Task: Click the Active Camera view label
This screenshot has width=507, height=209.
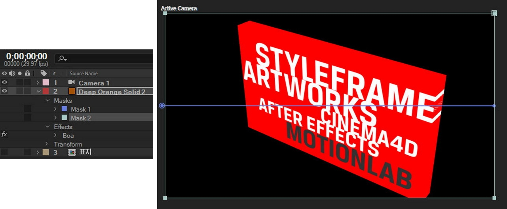Action: (x=179, y=8)
